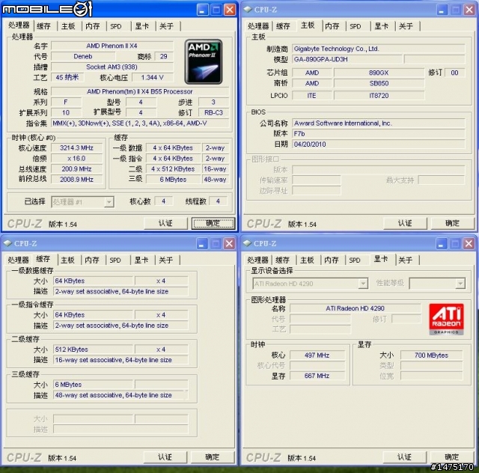This screenshot has height=473, width=479.
Task: Click the 48-way set associative description
Action: pos(120,395)
